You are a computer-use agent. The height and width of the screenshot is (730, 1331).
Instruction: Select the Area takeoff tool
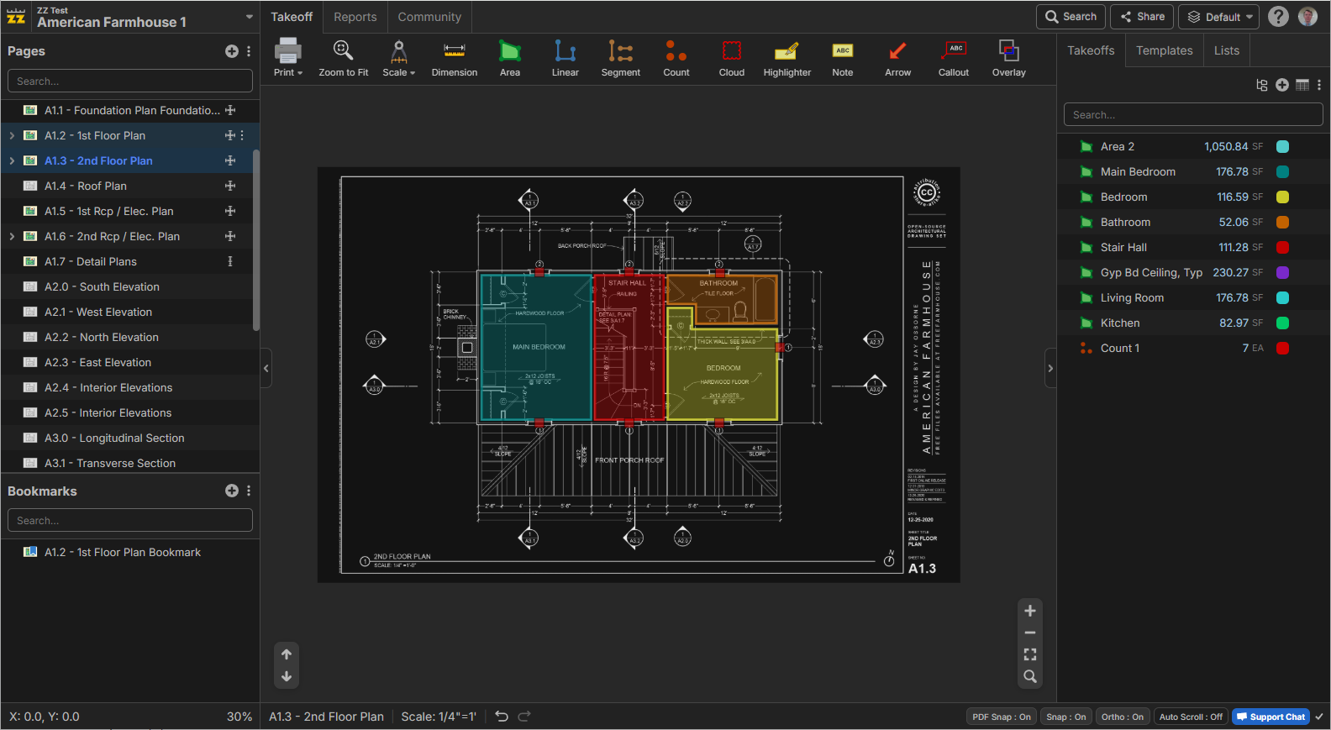pyautogui.click(x=509, y=58)
